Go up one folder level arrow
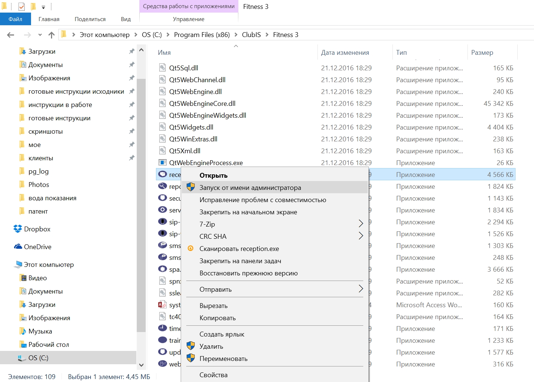 pyautogui.click(x=51, y=35)
